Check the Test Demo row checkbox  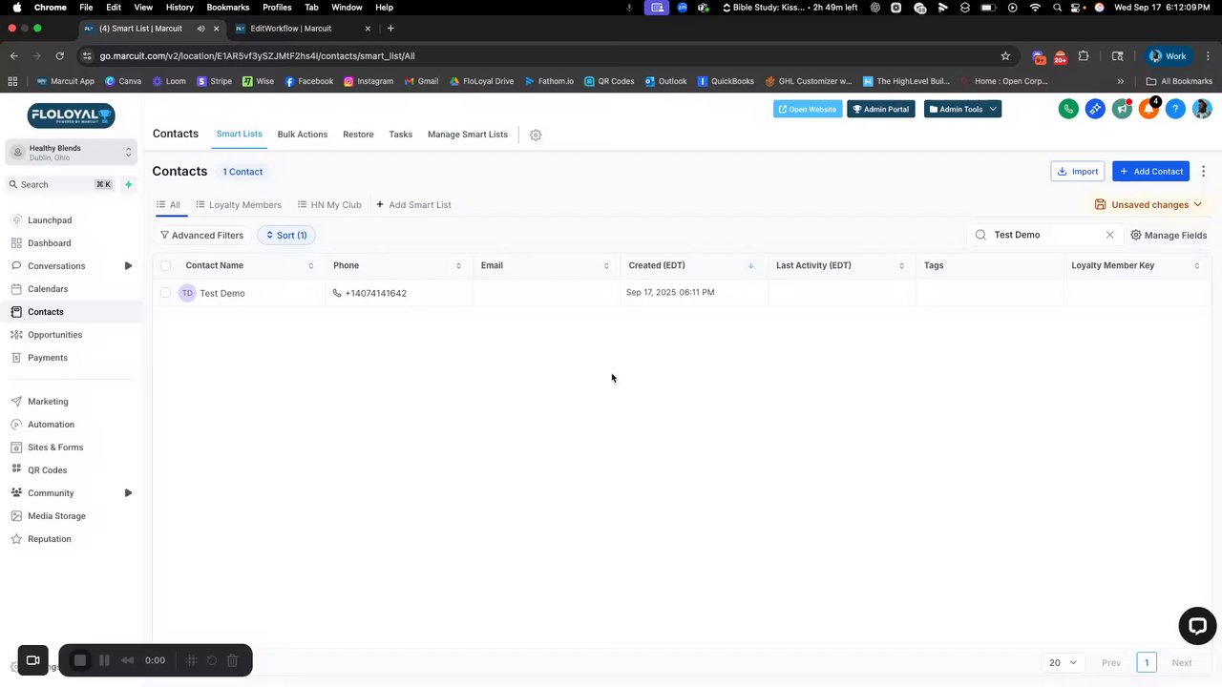(x=165, y=293)
